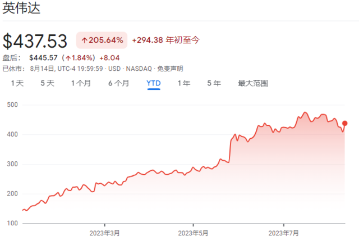Select the 最大范围 range tab
359x245 pixels.
tap(253, 83)
